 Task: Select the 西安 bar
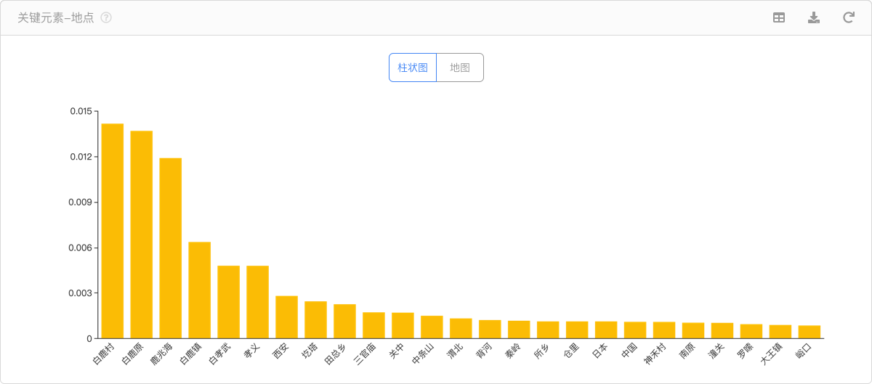pos(287,317)
